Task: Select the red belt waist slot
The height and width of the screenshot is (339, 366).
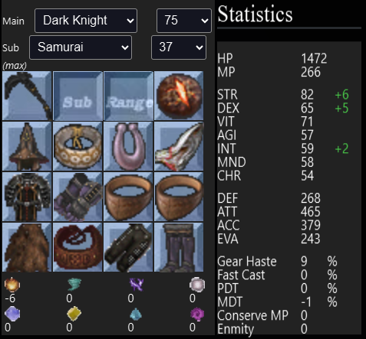Action: click(x=77, y=247)
